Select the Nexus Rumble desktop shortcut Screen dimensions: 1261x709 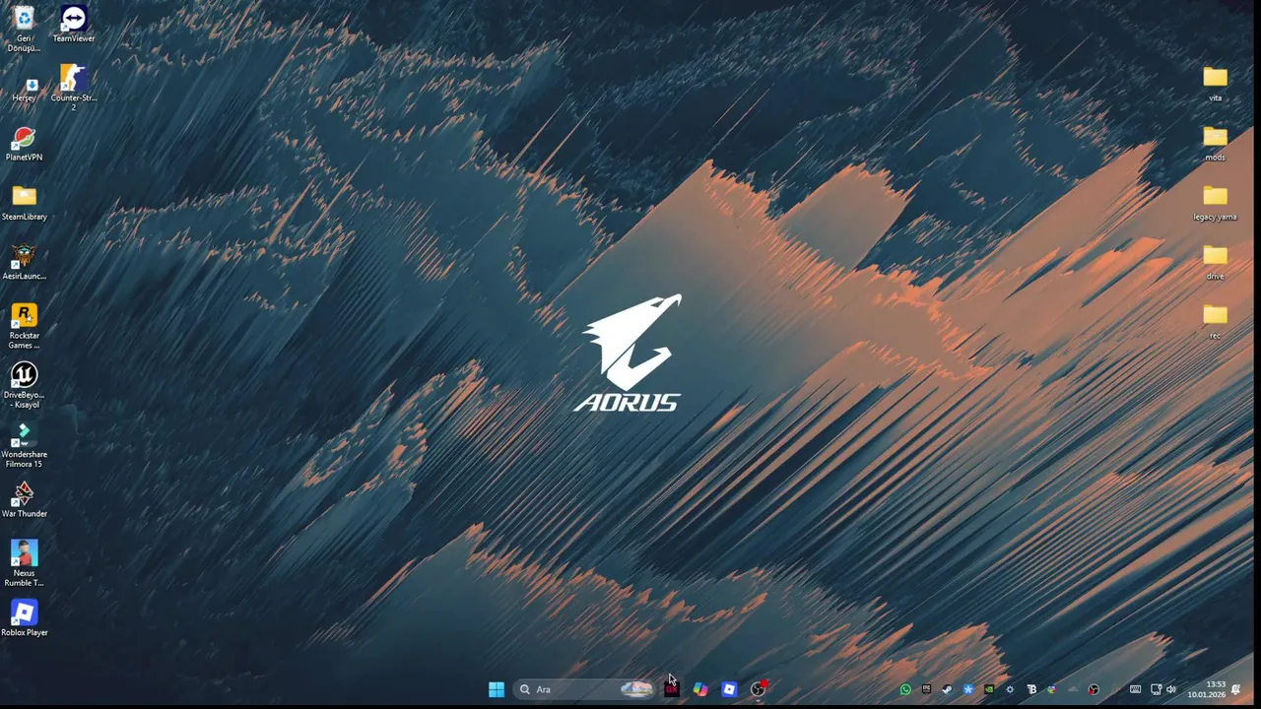(x=24, y=563)
